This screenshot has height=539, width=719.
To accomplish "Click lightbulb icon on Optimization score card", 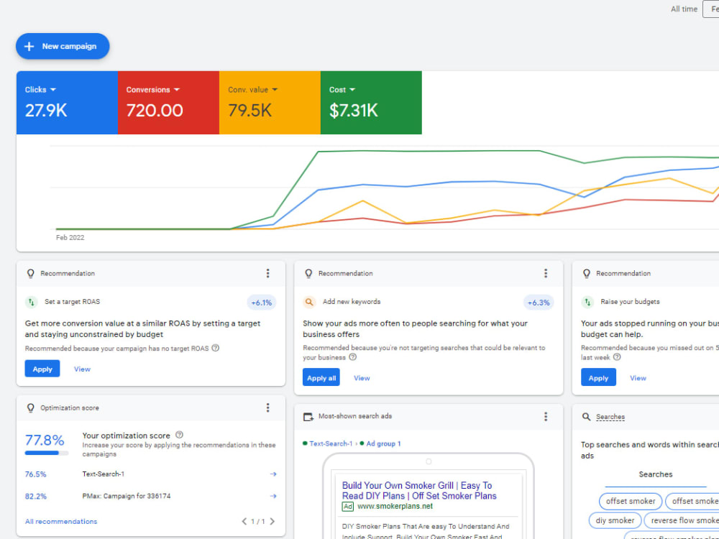I will (31, 408).
